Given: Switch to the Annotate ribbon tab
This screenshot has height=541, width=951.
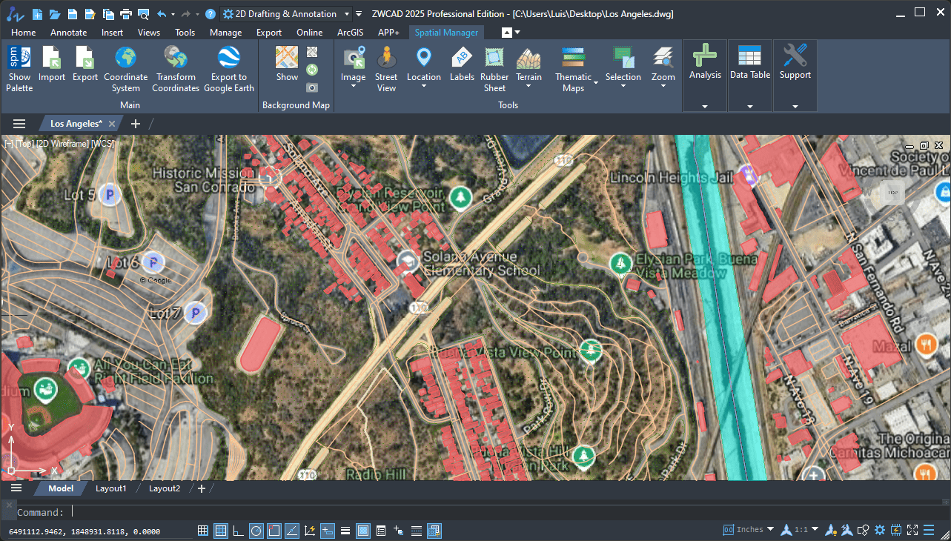Looking at the screenshot, I should pyautogui.click(x=68, y=32).
